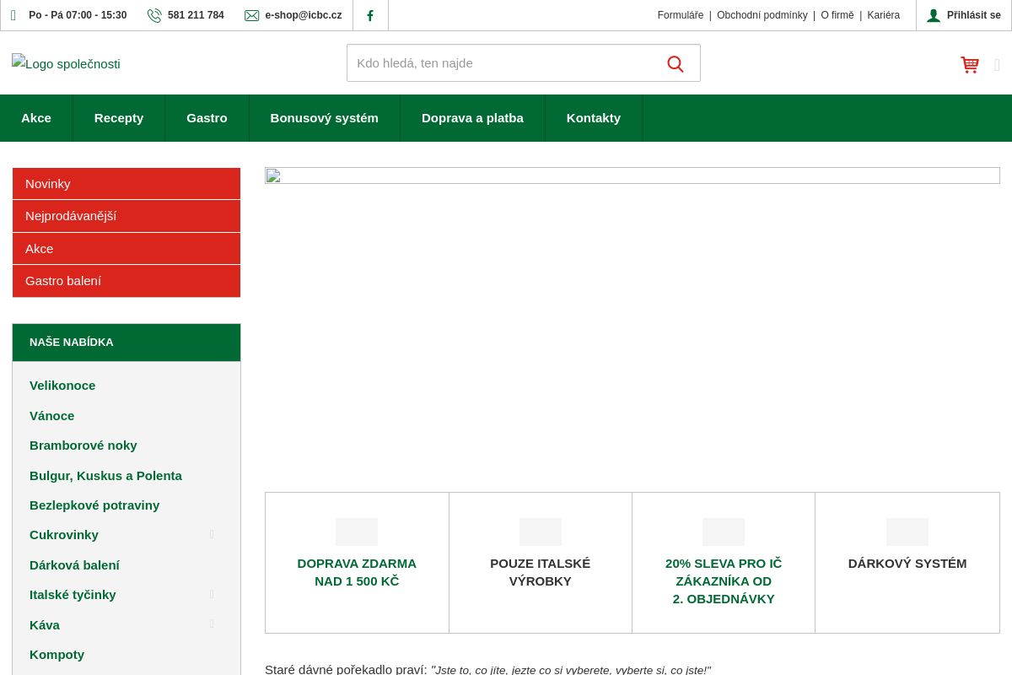Click the envelope icon beside e-shop email

click(x=251, y=15)
